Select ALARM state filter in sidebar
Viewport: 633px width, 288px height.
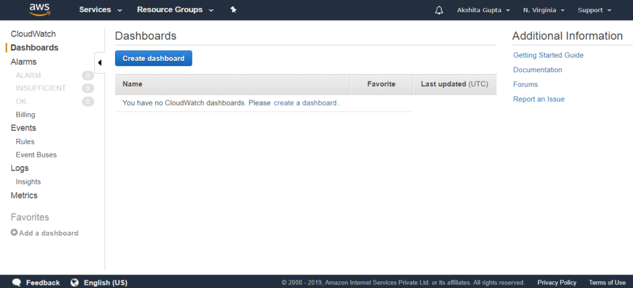coord(28,75)
